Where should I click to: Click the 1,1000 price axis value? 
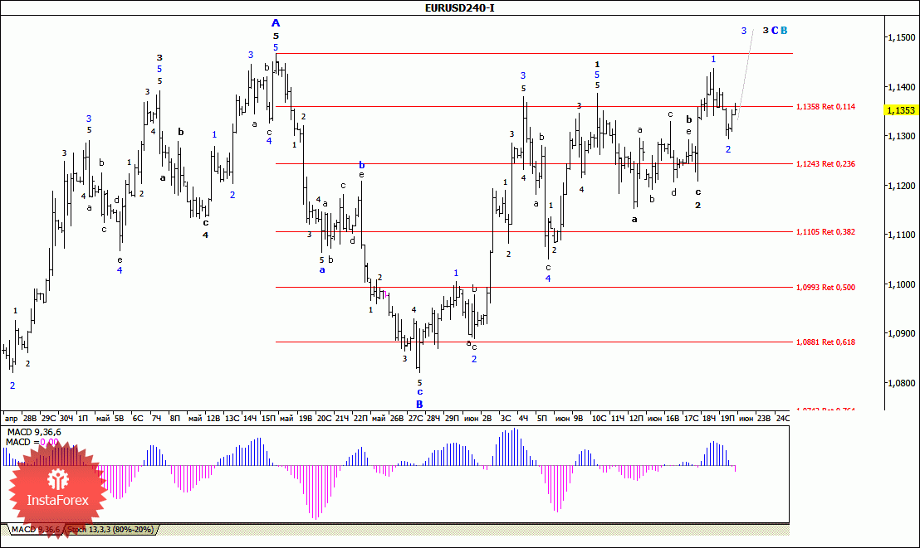[901, 284]
